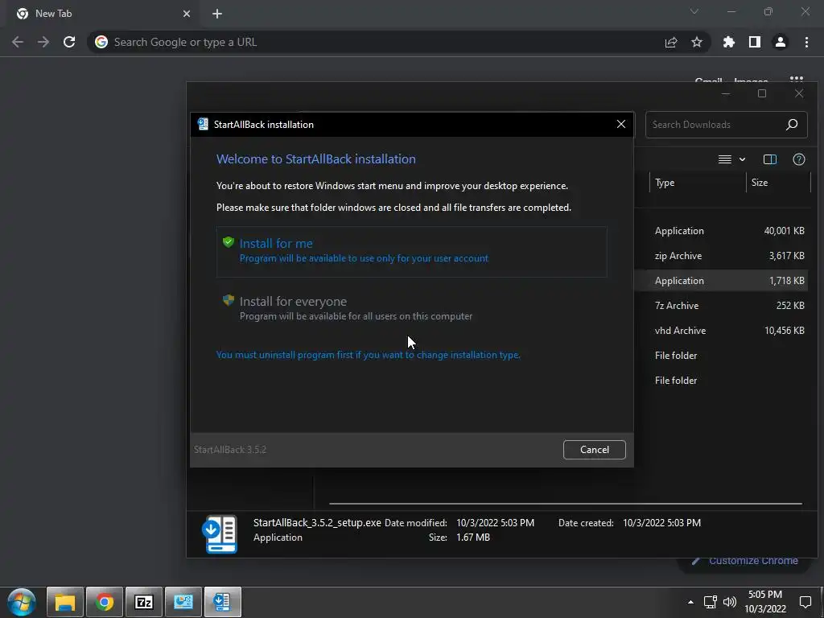Sort files by Type column
Image resolution: width=824 pixels, height=618 pixels.
coord(697,183)
